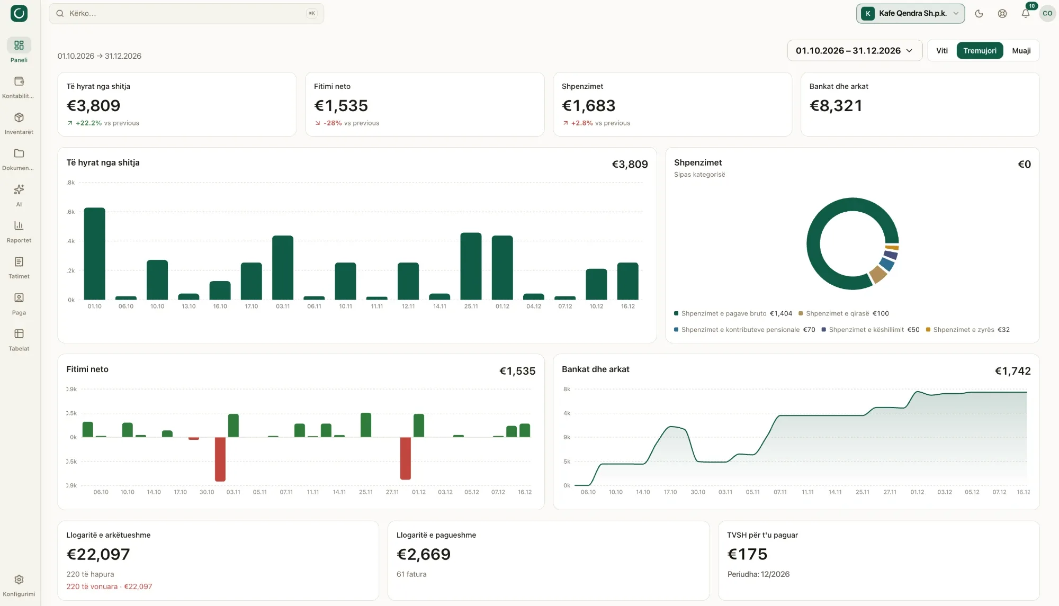This screenshot has width=1059, height=606.
Task: Open the Paneli dashboard sidebar icon
Action: click(x=19, y=46)
